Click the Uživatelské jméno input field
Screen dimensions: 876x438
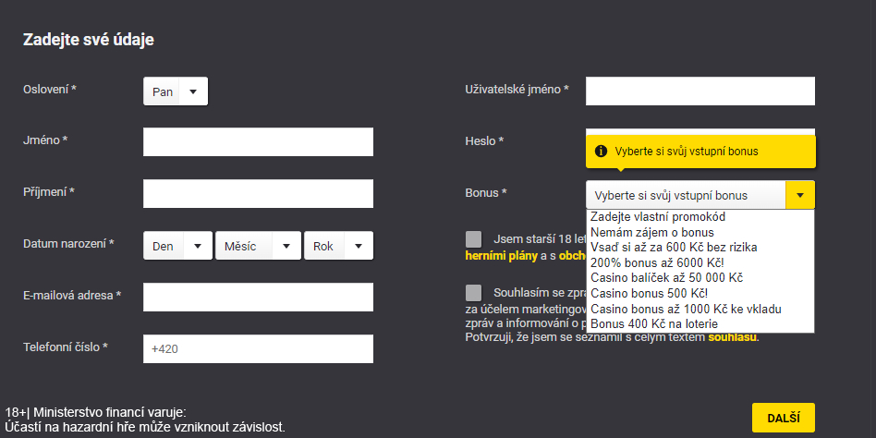(700, 91)
